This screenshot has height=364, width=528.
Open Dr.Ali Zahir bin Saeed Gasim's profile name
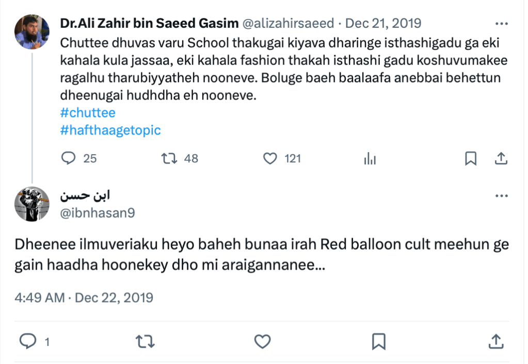coord(149,23)
